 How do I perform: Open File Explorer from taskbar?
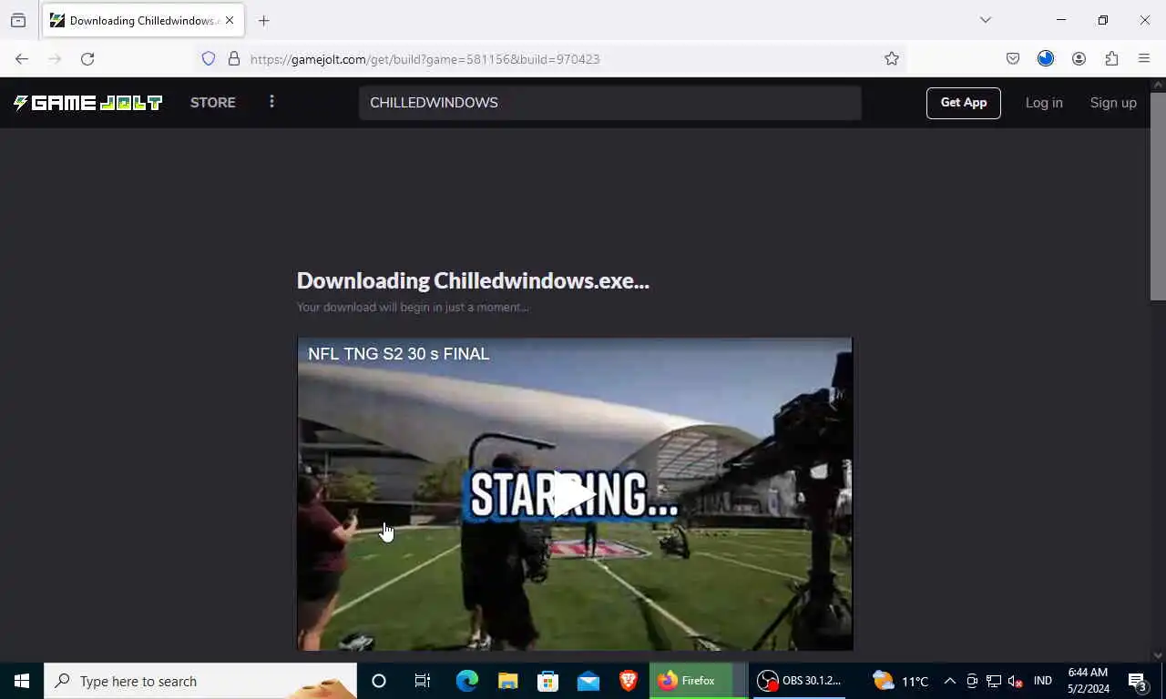pyautogui.click(x=507, y=681)
